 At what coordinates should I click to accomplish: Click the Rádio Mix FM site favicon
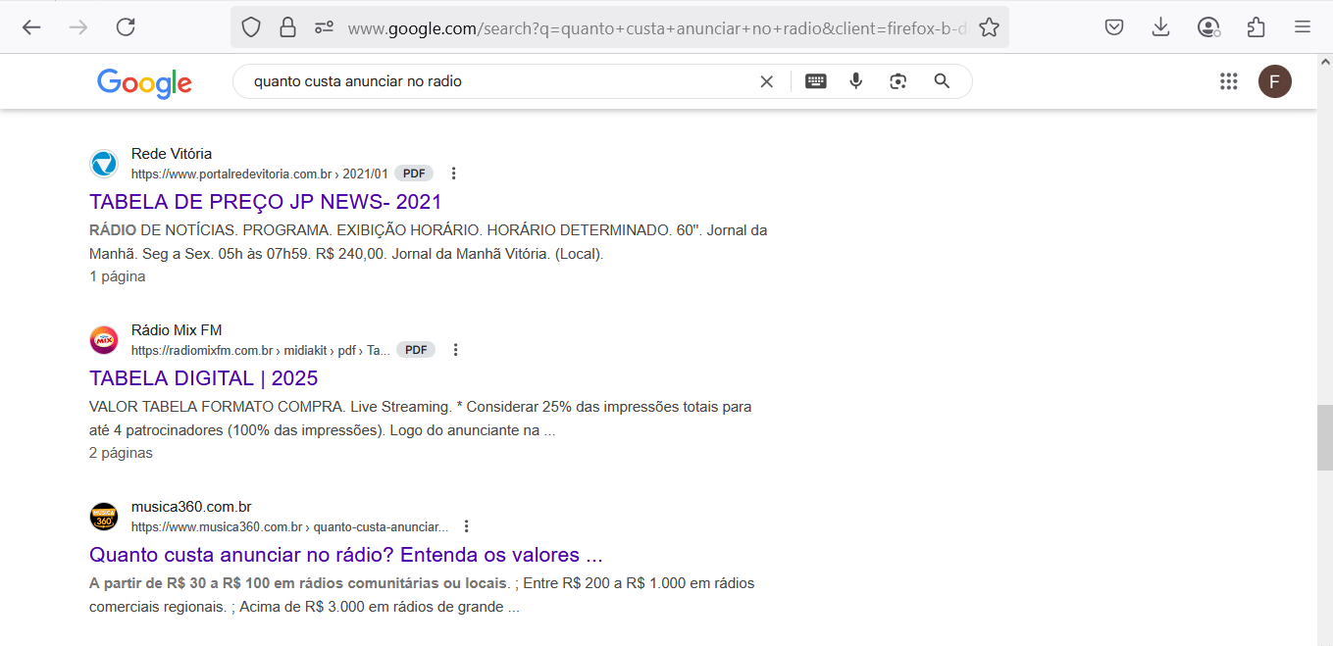(x=104, y=340)
